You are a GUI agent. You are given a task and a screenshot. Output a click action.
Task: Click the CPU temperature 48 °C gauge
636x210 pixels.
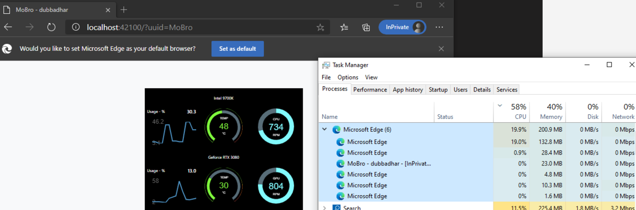[223, 126]
